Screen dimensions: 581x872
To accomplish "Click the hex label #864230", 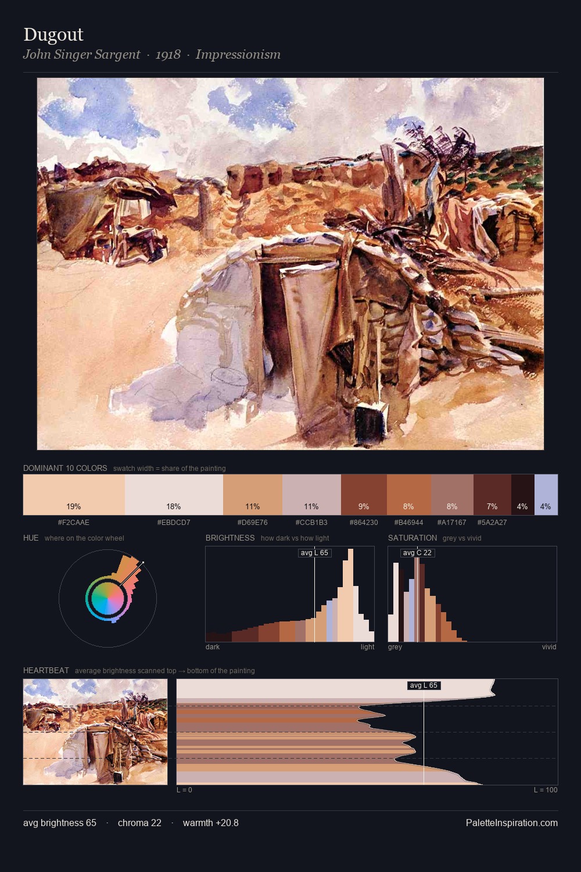I will click(x=364, y=523).
